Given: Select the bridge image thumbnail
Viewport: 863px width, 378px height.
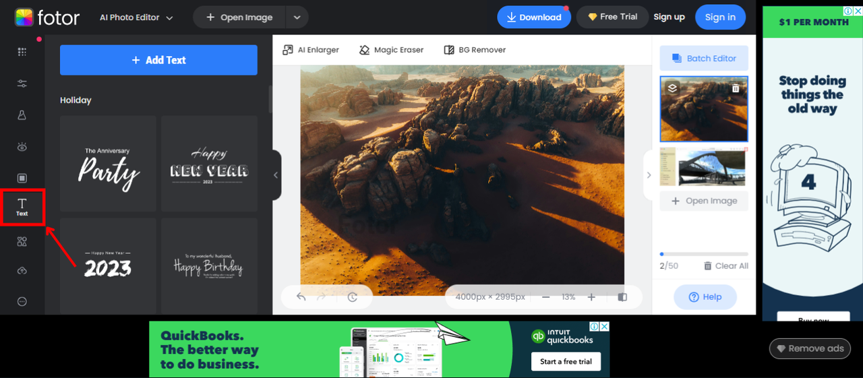Looking at the screenshot, I should click(x=704, y=166).
